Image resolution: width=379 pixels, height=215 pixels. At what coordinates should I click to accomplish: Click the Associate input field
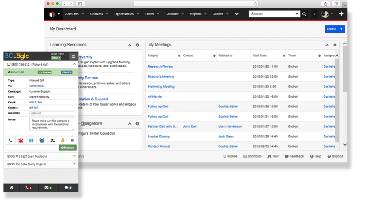pos(52,113)
